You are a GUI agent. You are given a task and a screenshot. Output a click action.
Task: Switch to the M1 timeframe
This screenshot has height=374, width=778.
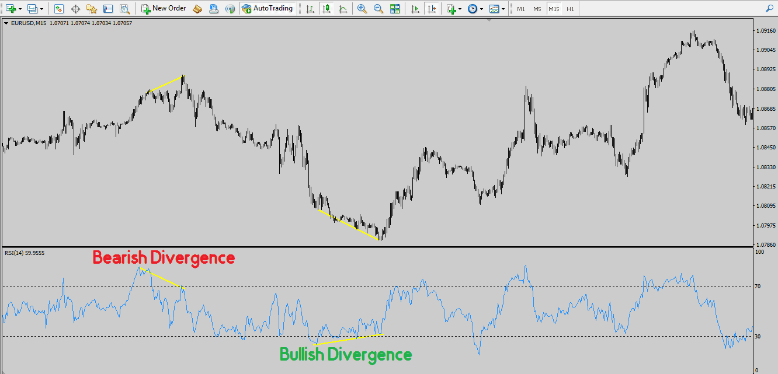(521, 8)
